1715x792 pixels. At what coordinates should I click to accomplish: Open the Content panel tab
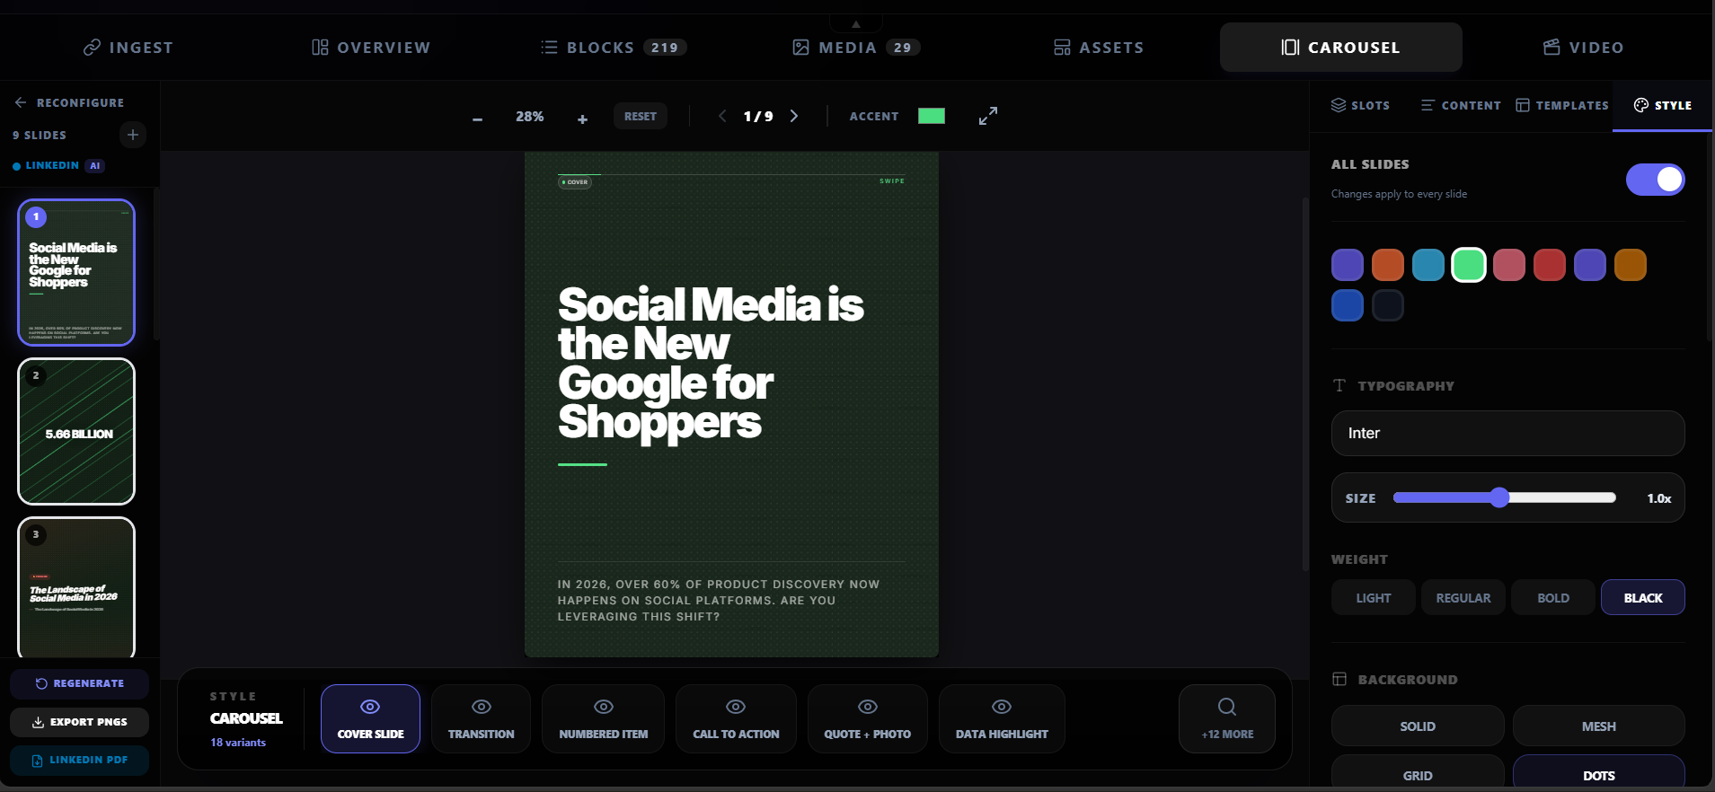pyautogui.click(x=1461, y=105)
